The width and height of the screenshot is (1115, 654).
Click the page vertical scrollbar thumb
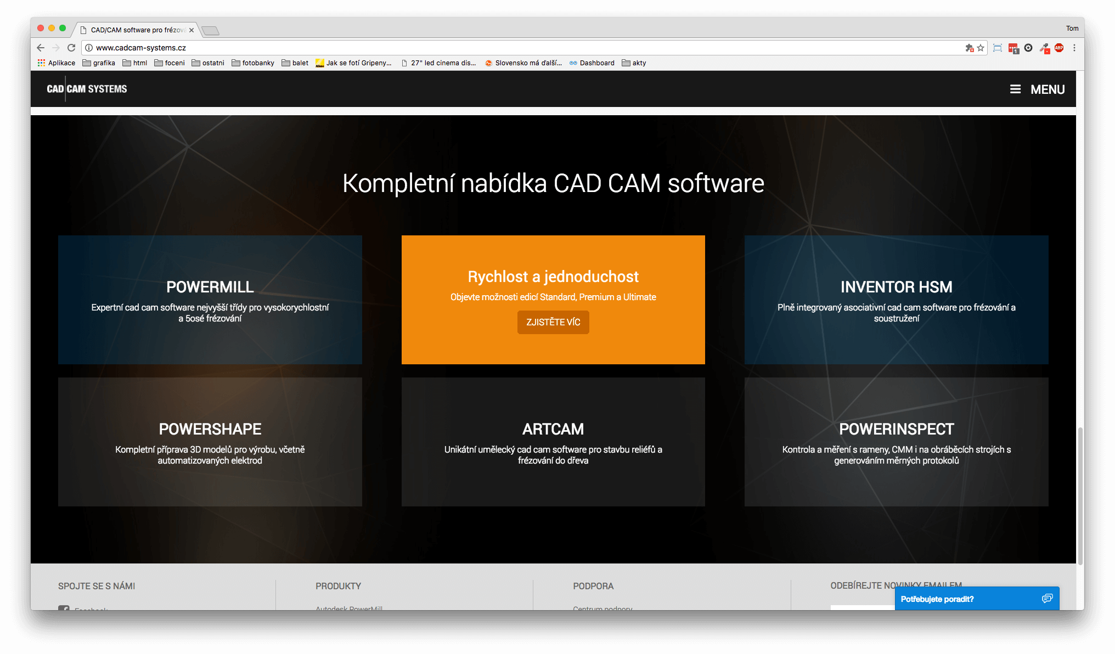click(1080, 495)
